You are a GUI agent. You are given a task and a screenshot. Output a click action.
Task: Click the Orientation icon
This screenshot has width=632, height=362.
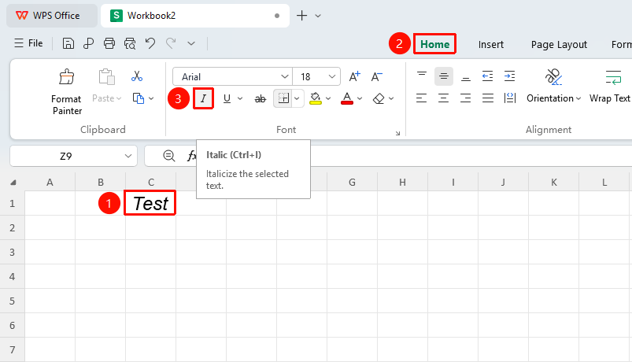coord(553,76)
